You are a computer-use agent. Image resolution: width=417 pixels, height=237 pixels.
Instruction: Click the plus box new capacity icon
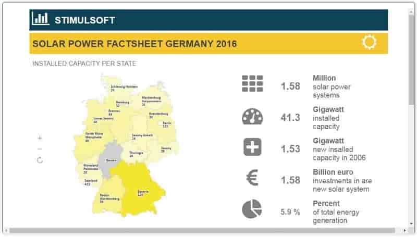252,147
